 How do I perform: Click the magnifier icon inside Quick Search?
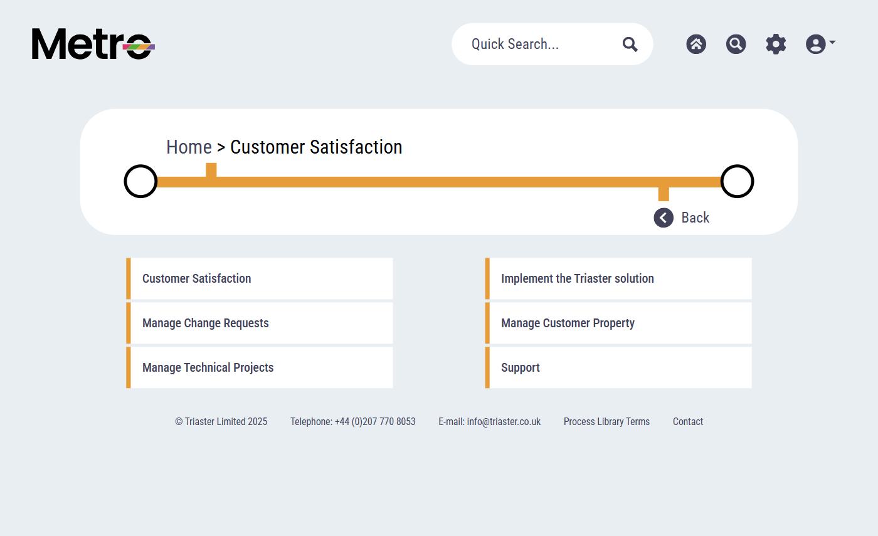coord(630,44)
